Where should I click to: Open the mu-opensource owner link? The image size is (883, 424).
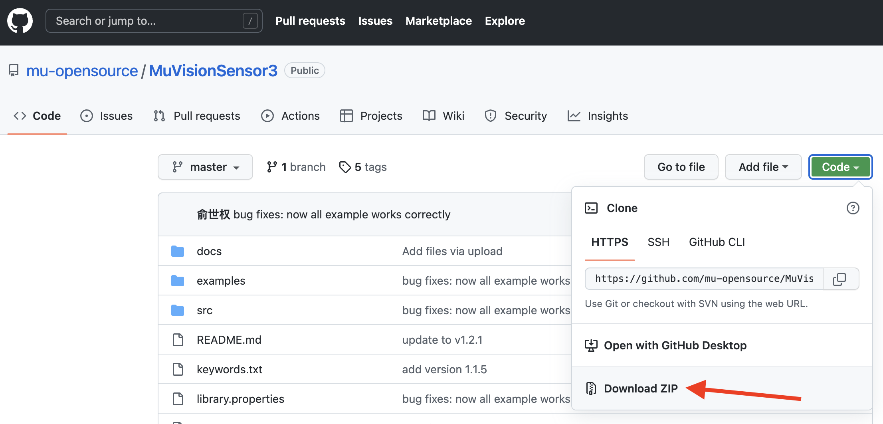coord(82,71)
